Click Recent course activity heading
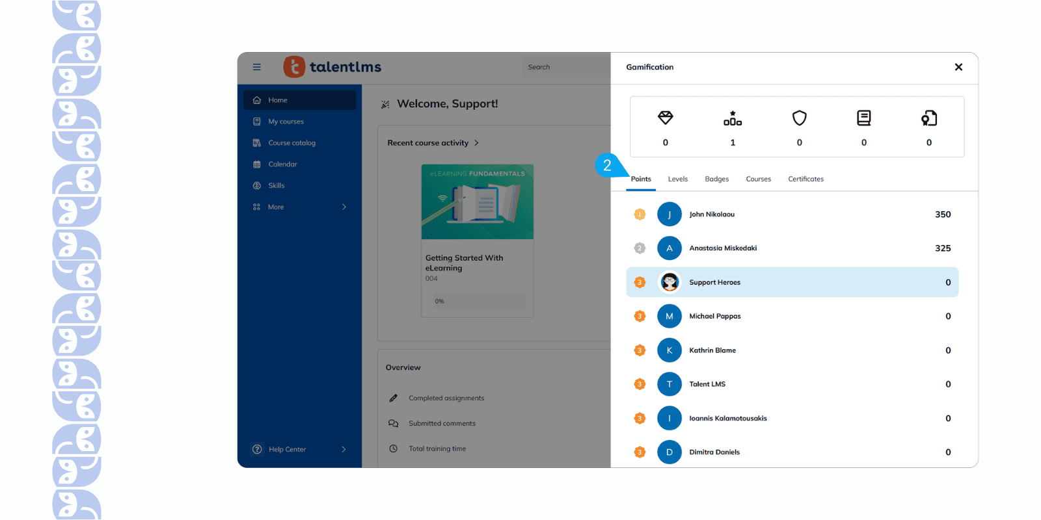1041x520 pixels. pyautogui.click(x=428, y=143)
